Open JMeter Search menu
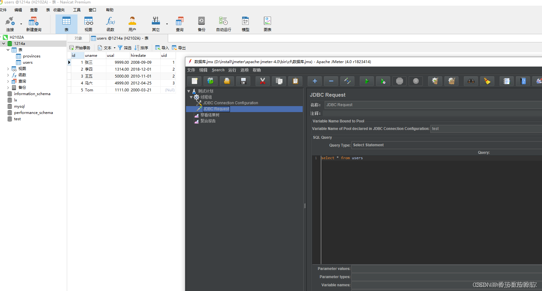 [x=218, y=70]
